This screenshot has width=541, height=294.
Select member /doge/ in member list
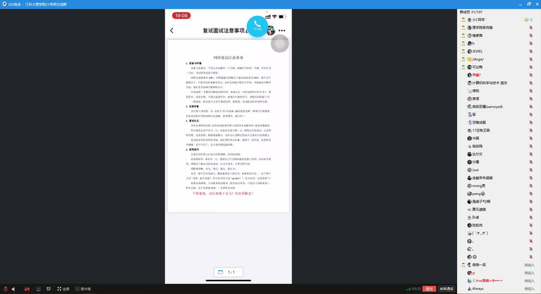pos(478,59)
